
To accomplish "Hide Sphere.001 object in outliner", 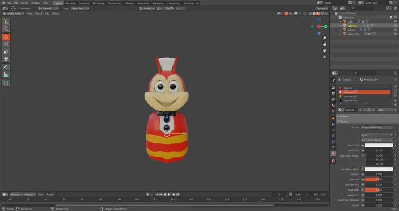I will coord(395,34).
